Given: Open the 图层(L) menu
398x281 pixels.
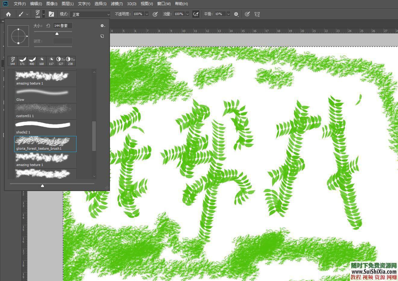Looking at the screenshot, I should click(x=67, y=4).
